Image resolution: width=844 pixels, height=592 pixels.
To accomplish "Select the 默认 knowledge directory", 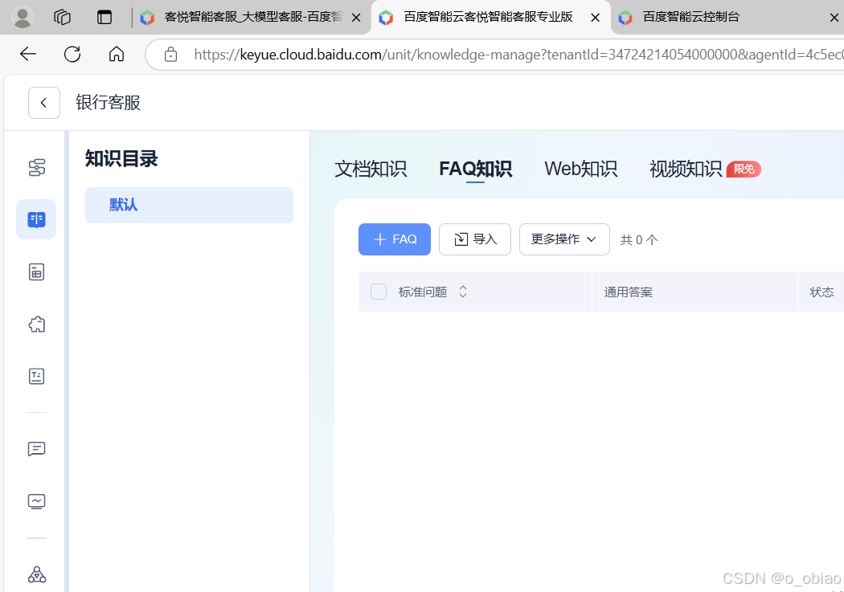I will (x=189, y=205).
